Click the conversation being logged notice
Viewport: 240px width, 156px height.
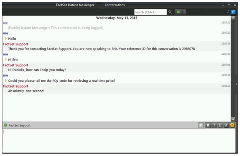coord(56,28)
